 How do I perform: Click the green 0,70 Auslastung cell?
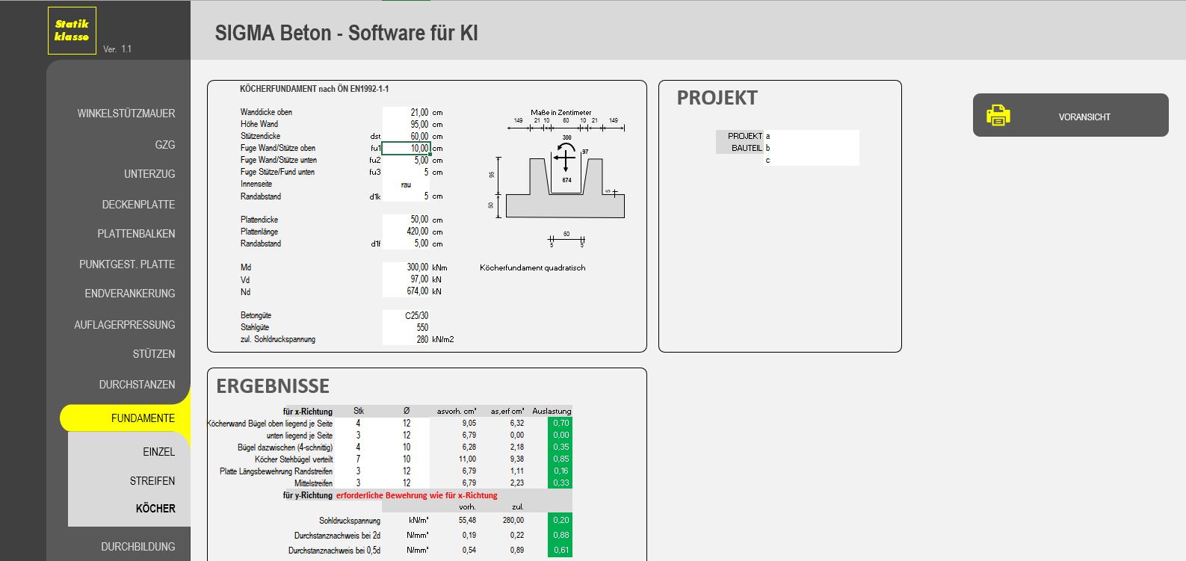(x=560, y=423)
